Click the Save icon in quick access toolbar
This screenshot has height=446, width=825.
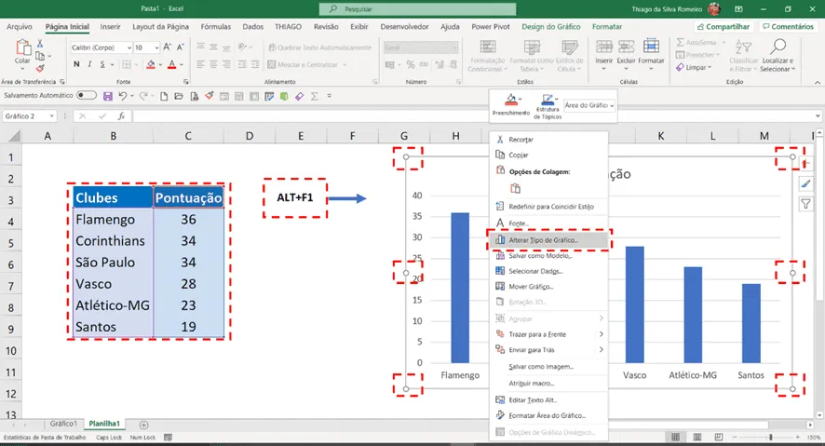coord(108,96)
